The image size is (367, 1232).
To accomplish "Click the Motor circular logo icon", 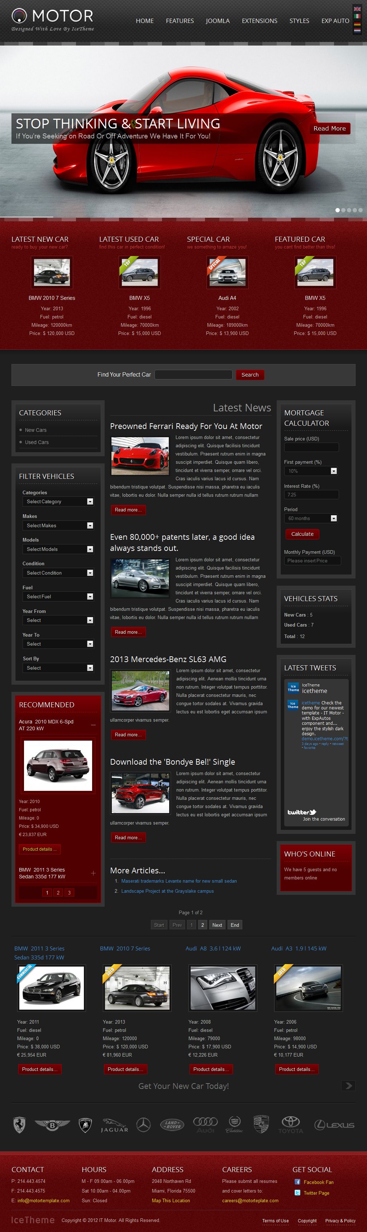I will click(x=19, y=16).
